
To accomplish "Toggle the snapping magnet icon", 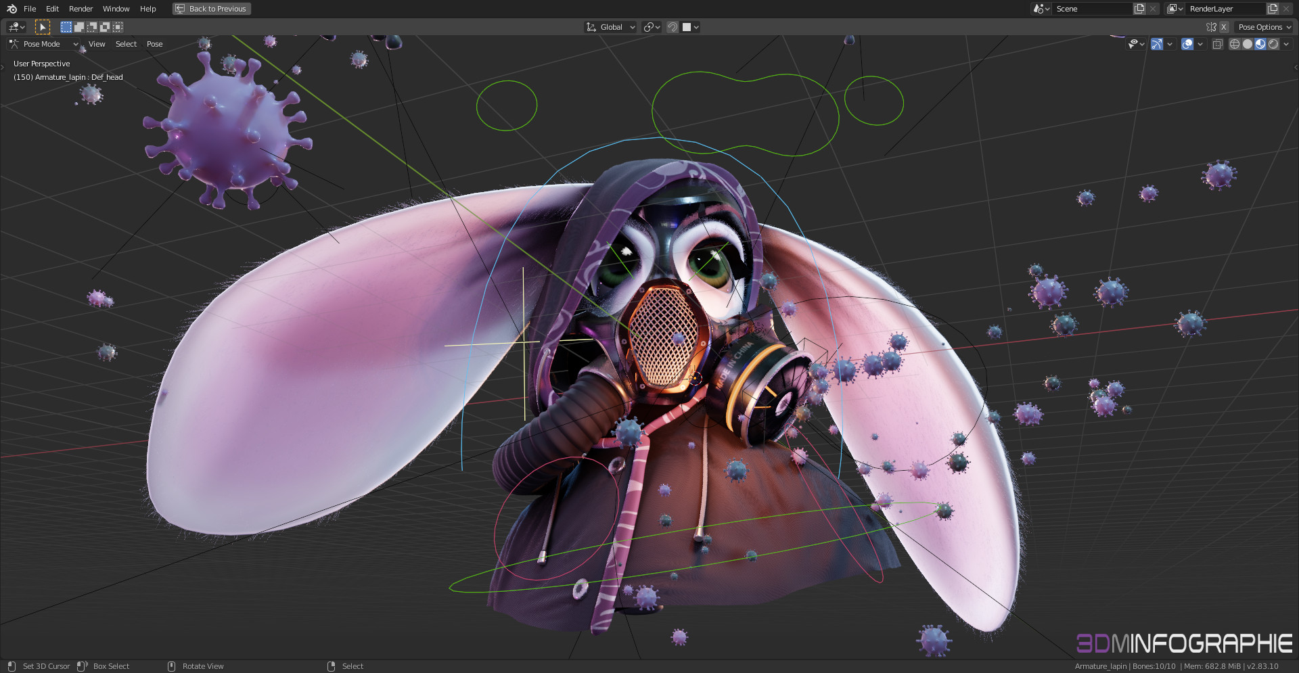I will coord(673,27).
